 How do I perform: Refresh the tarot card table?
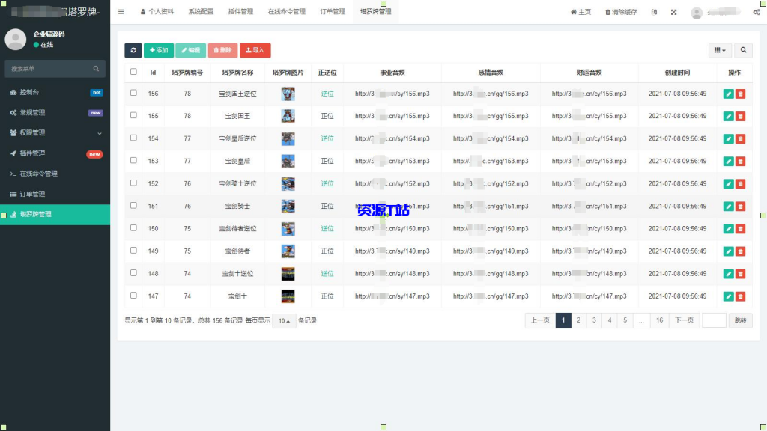point(135,50)
